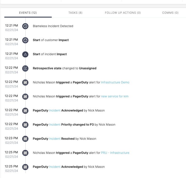Click 12:21 PM timestamp of Blameless Incident Detected
This screenshot has width=186, height=178.
pyautogui.click(x=12, y=26)
